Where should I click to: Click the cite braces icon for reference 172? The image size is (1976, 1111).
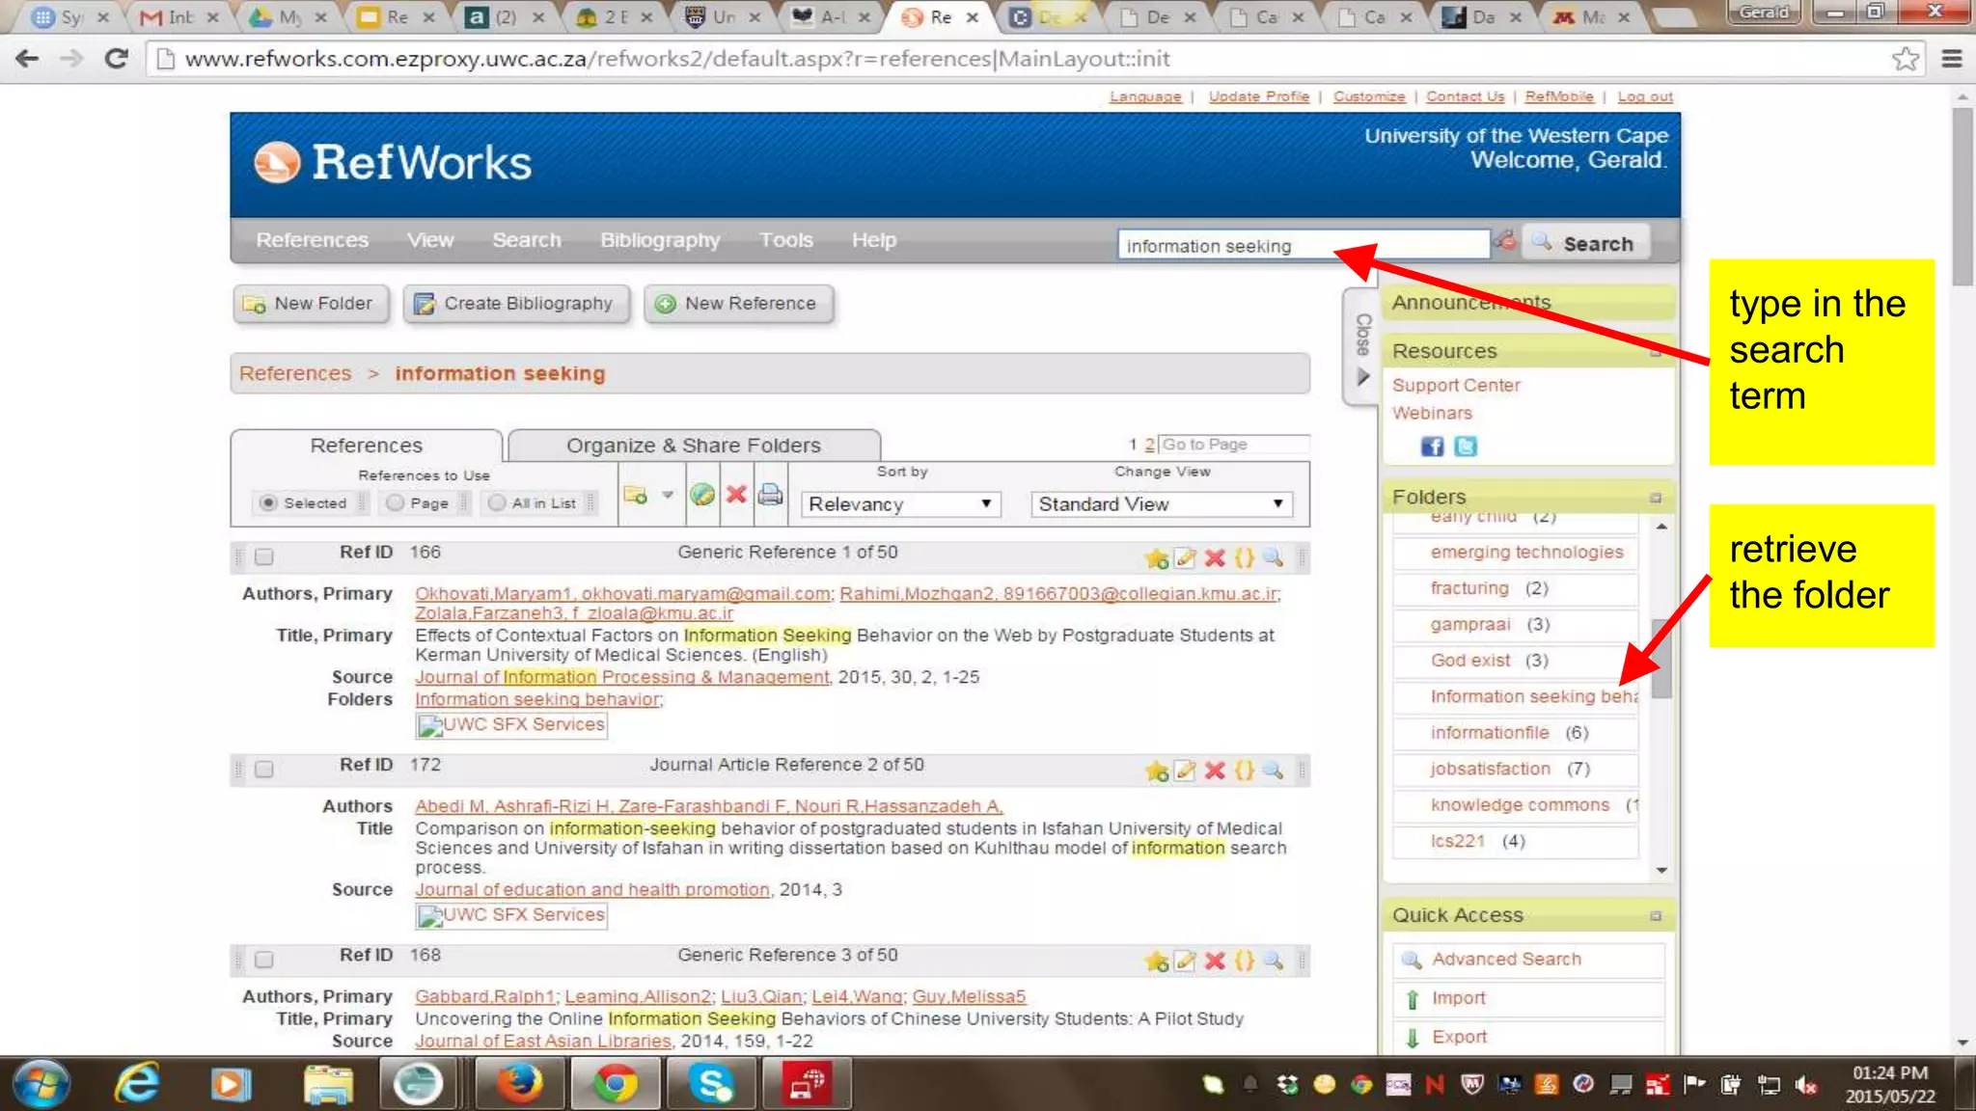click(1245, 770)
